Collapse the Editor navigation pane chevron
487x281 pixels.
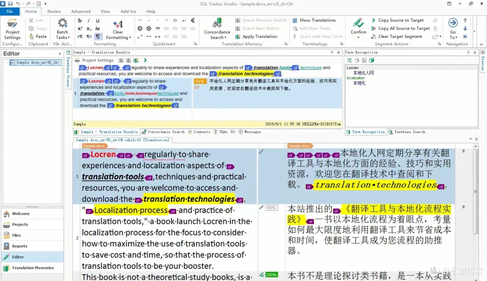60,54
